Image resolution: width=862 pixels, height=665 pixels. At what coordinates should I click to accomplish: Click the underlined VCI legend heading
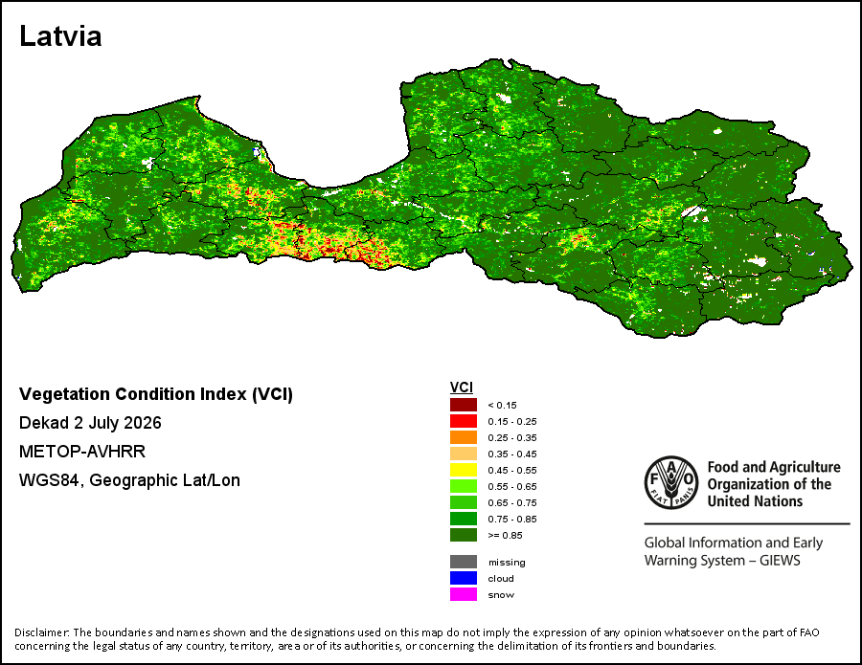click(462, 388)
